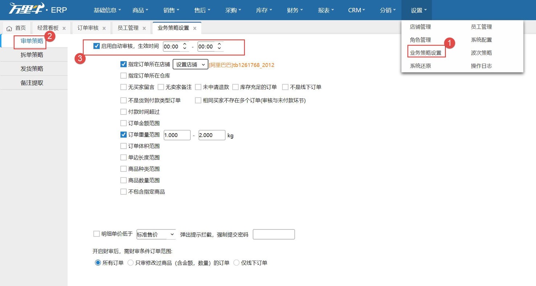Open the 设置店铺 dropdown
This screenshot has width=536, height=286.
coord(190,64)
